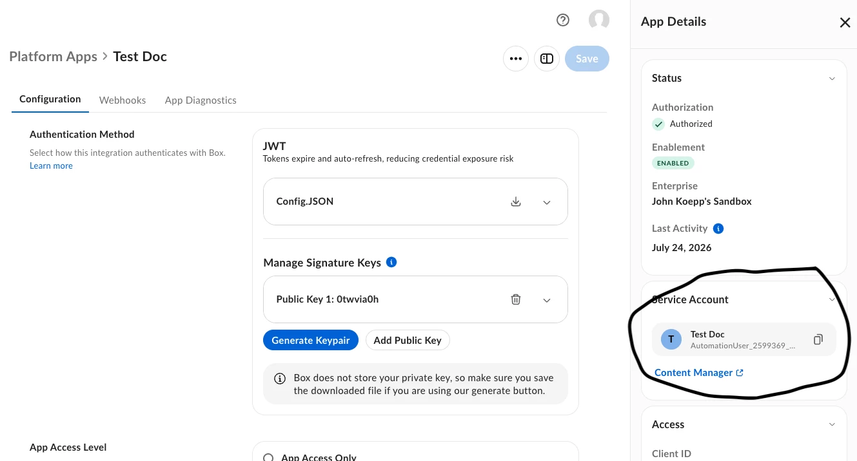857x461 pixels.
Task: Select the App Access Only radio button
Action: pos(269,458)
